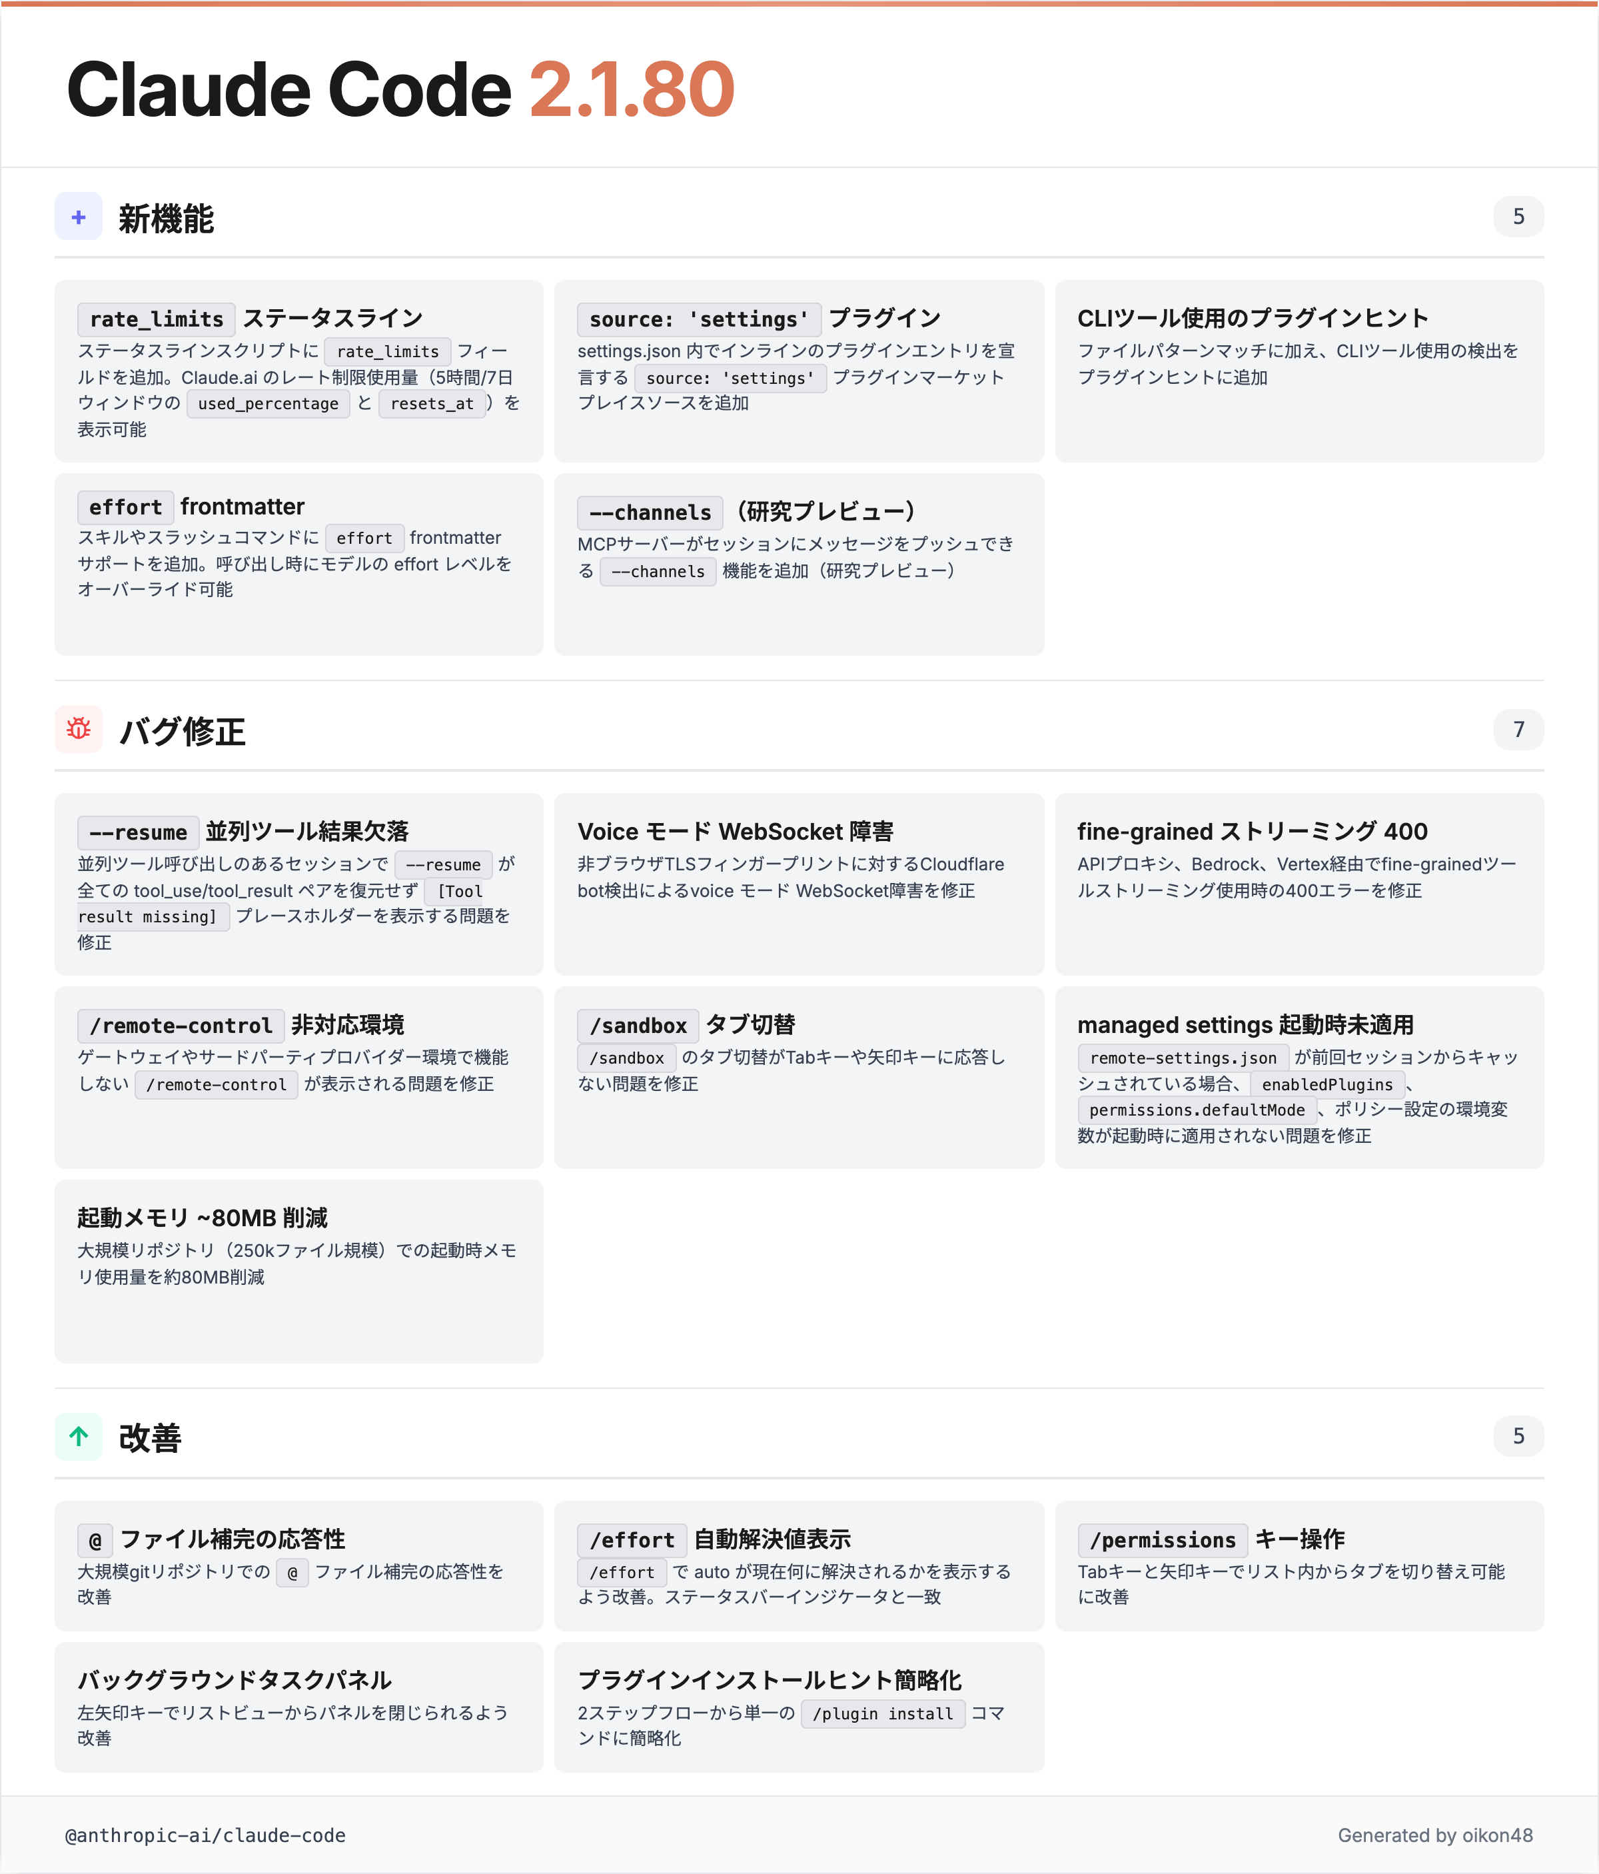Viewport: 1599px width, 1874px height.
Task: Click the remote-settings.json code tag
Action: click(1183, 1058)
